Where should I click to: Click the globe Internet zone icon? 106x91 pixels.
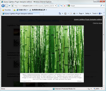pos(54,89)
